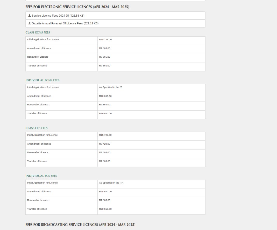Select the 'Class ECNS Fees' heading
277x230 pixels.
(x=38, y=32)
